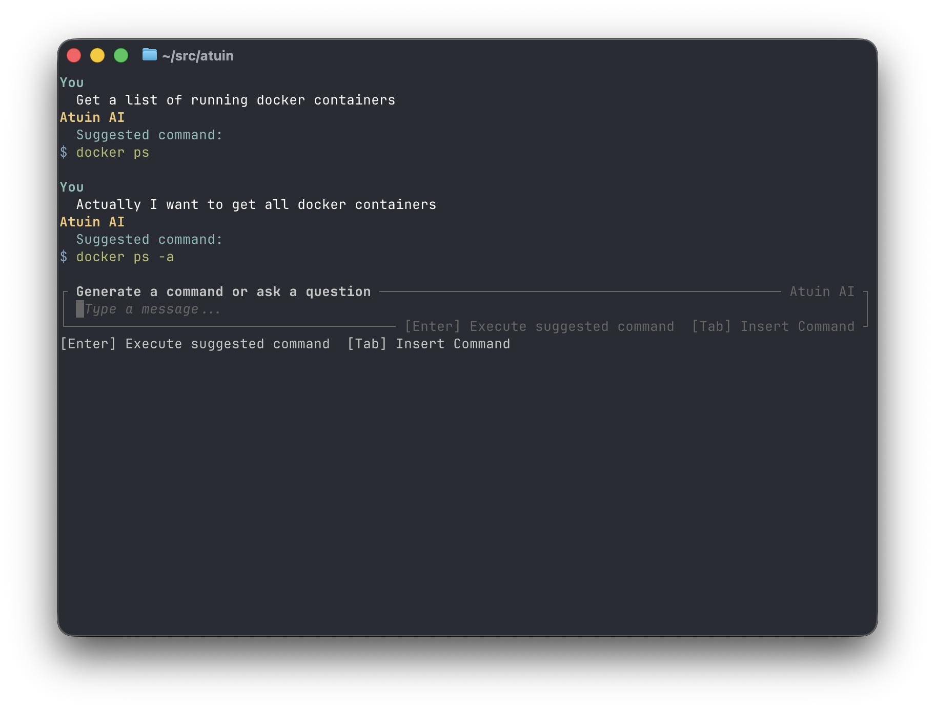Click the dollar prompt before first 'docker ps'
The width and height of the screenshot is (935, 712).
coord(64,153)
